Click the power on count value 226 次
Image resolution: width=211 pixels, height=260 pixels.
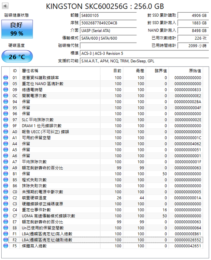(193, 38)
